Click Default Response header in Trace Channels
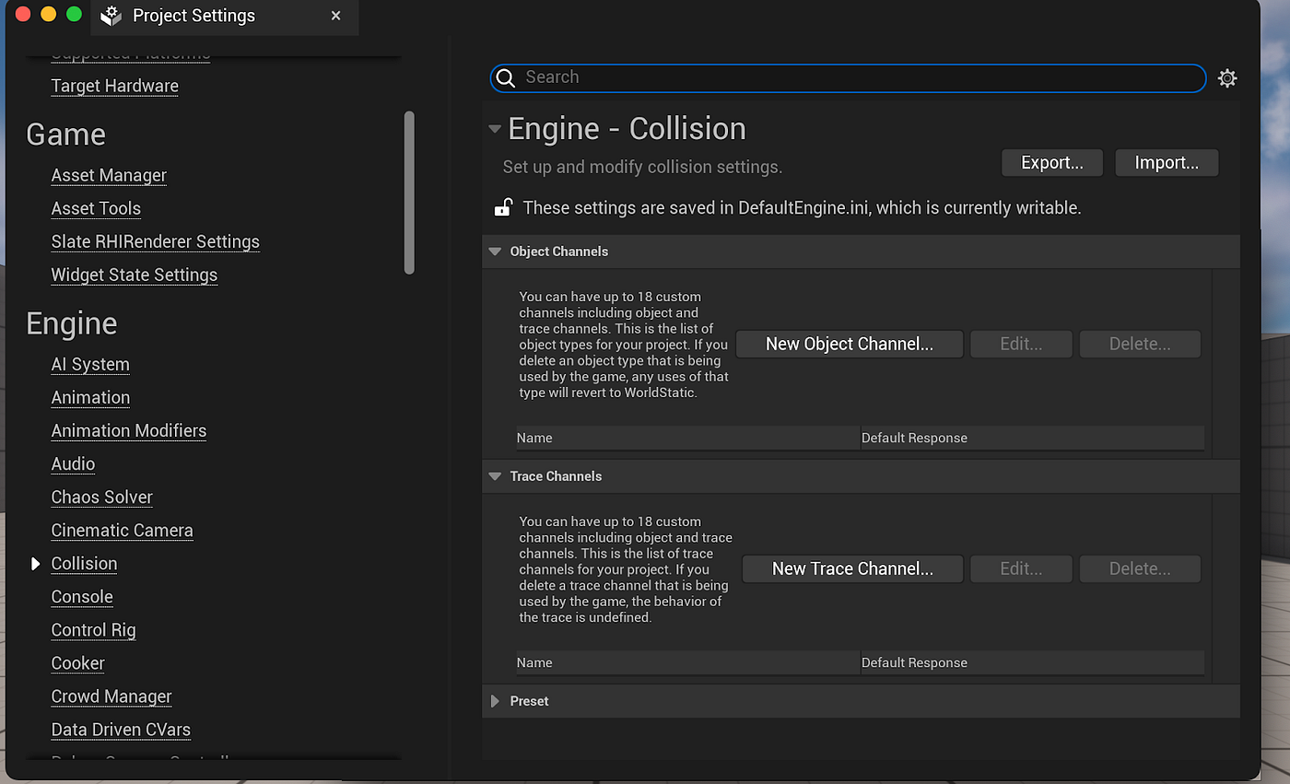Viewport: 1290px width, 784px height. pos(1033,662)
